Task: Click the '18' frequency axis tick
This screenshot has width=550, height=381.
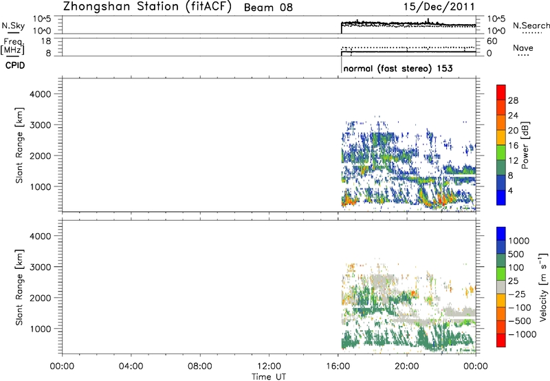Action: [x=46, y=41]
